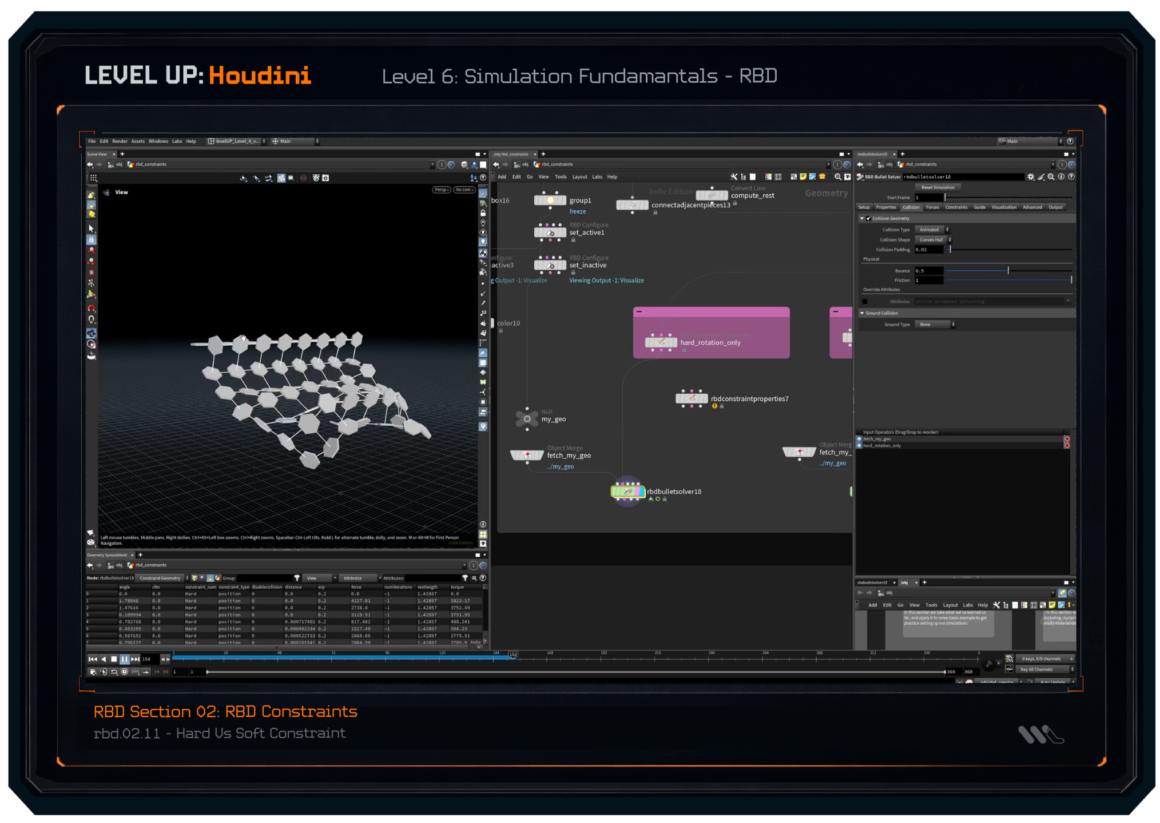Jump to the first frame
Screen dimensions: 1160x823
point(93,659)
